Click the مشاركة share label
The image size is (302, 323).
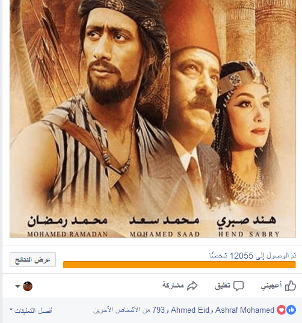click(173, 285)
